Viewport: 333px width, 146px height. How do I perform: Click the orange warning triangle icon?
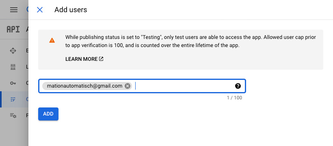coord(52,40)
